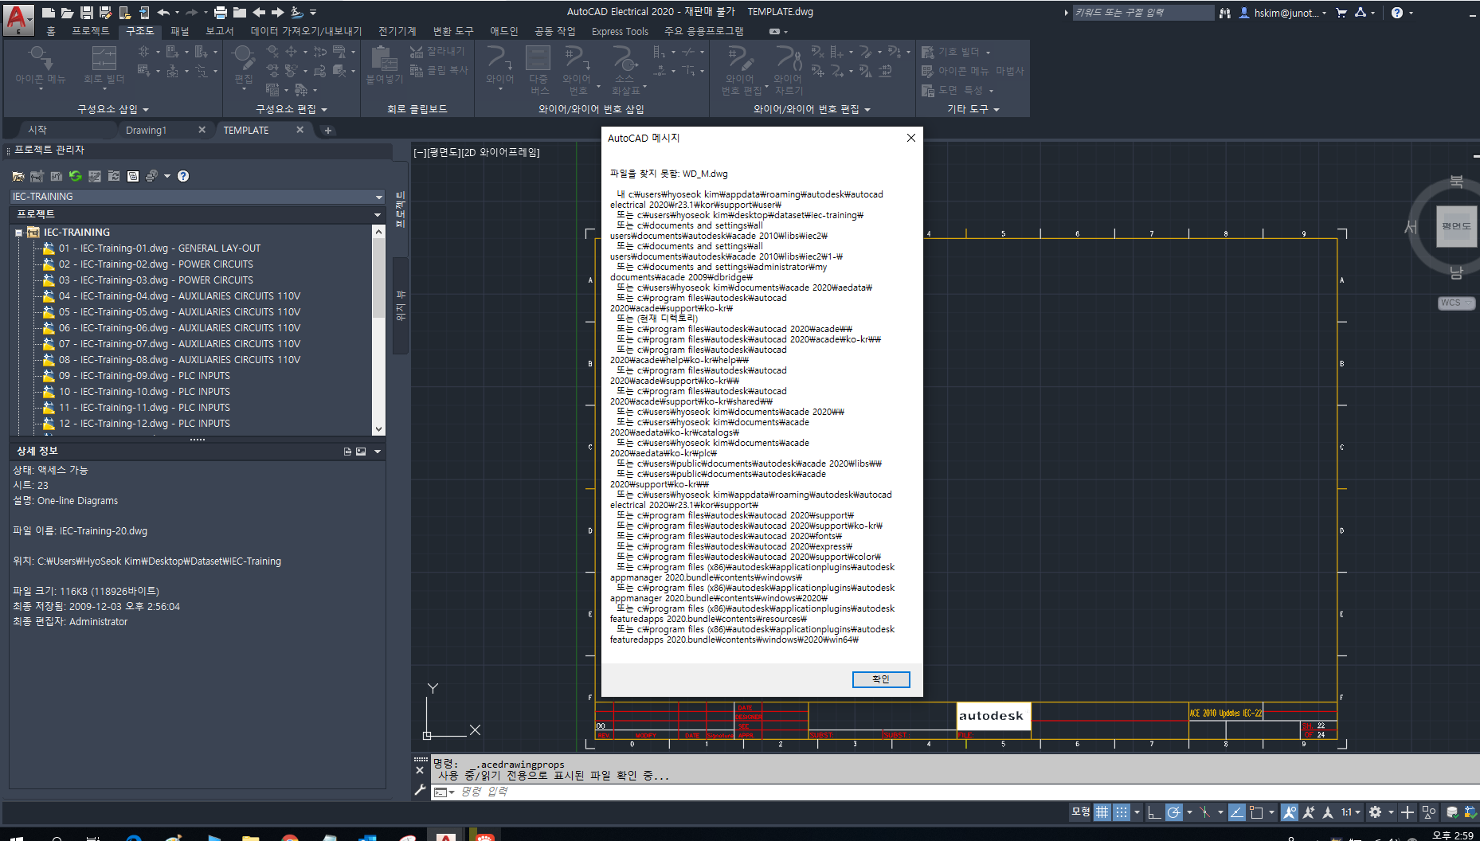Open the Customize Quick Access Toolbar dropdown
The width and height of the screenshot is (1480, 841).
pos(313,12)
